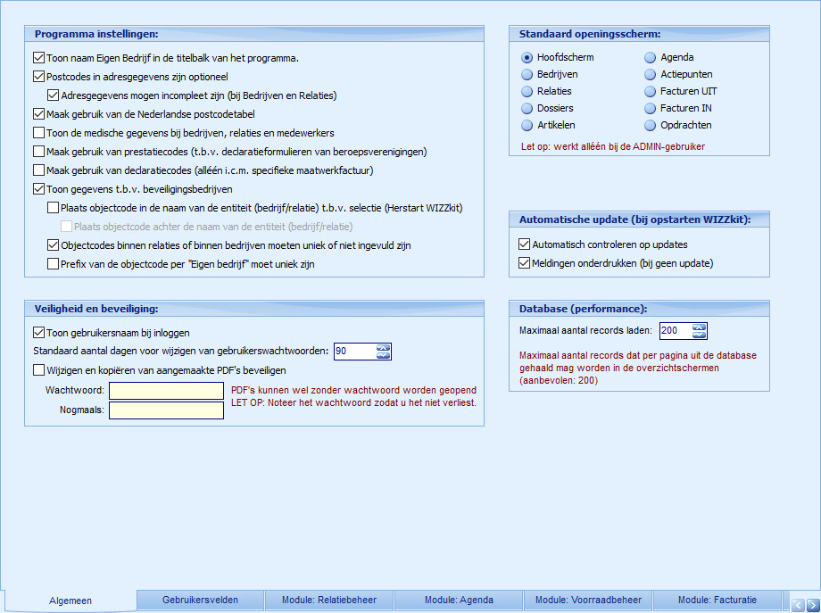Switch to the 'Module: Facturatie' tab

coord(717,600)
